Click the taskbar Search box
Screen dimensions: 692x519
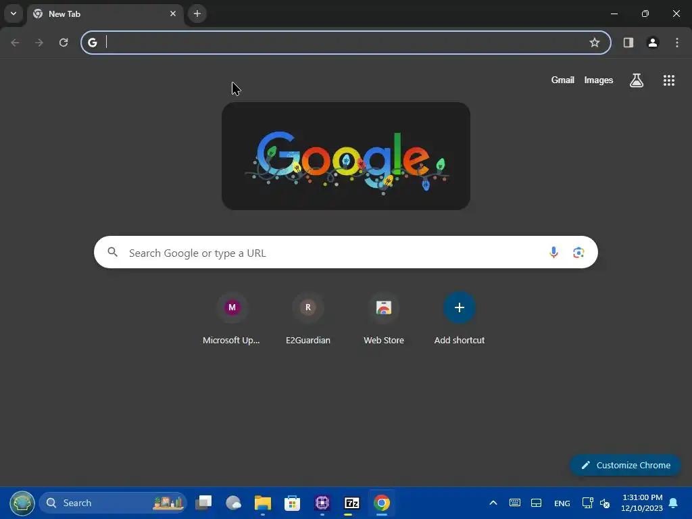tap(114, 503)
